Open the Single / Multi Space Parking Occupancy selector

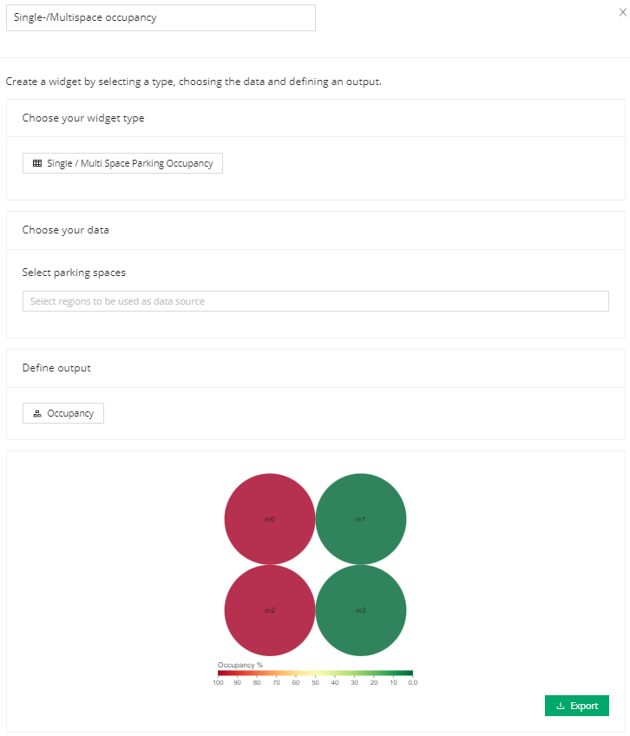coord(122,163)
